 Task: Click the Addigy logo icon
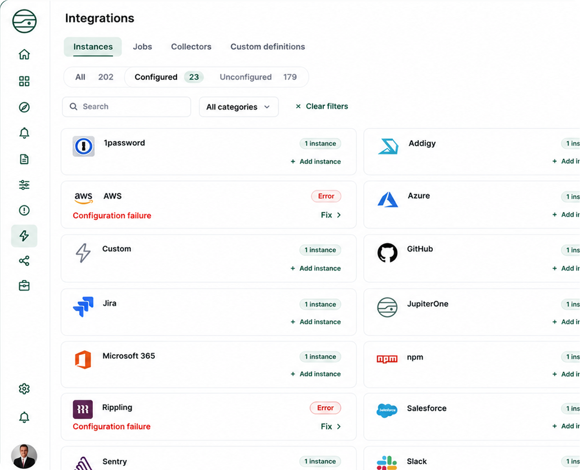click(388, 146)
